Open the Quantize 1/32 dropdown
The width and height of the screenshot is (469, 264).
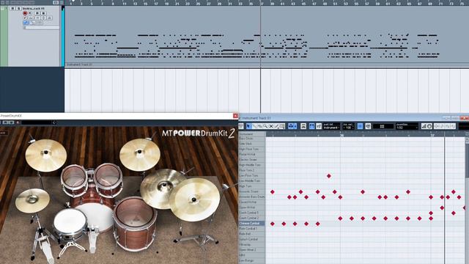click(x=407, y=126)
